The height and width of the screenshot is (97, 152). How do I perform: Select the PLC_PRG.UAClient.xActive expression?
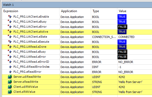point(31,32)
